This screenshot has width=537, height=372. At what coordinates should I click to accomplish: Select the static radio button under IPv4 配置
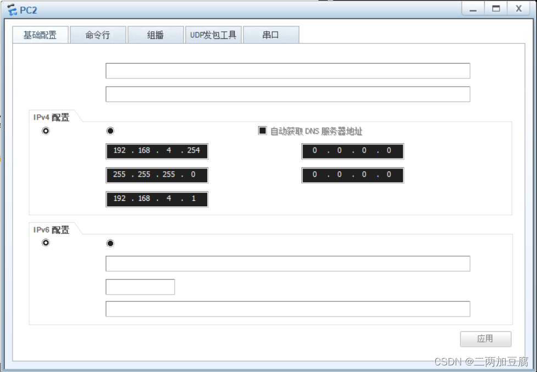coord(46,131)
